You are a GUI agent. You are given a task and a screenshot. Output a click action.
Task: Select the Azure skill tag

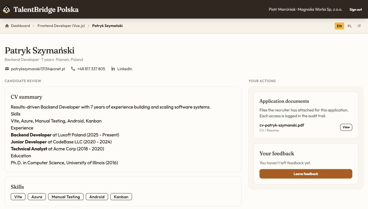pyautogui.click(x=37, y=197)
